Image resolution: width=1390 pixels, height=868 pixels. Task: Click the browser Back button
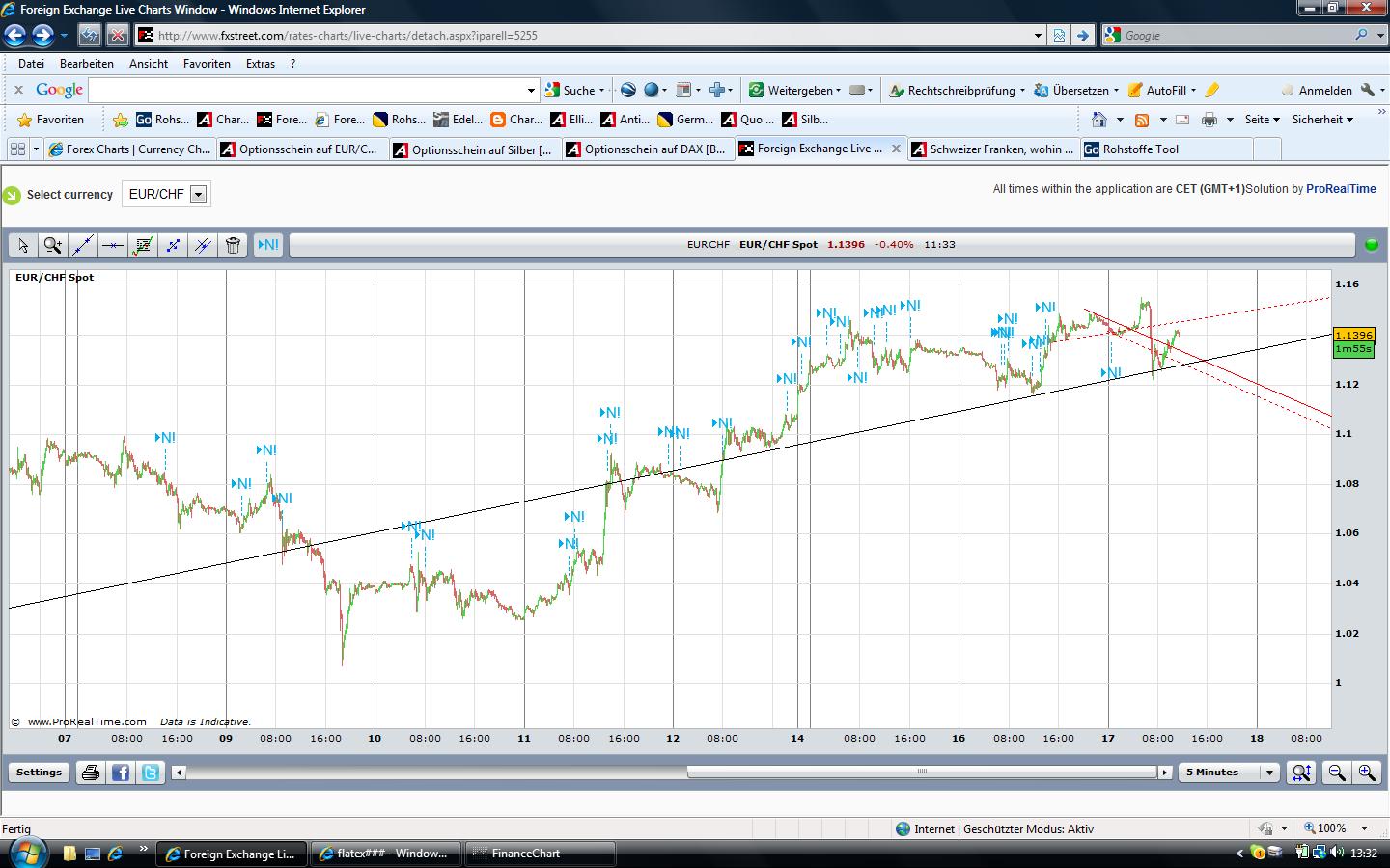coord(14,36)
